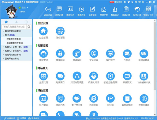Screen dimensions: 157x120
Task: Open 机器人对话 robot icon
Action: [94, 76]
